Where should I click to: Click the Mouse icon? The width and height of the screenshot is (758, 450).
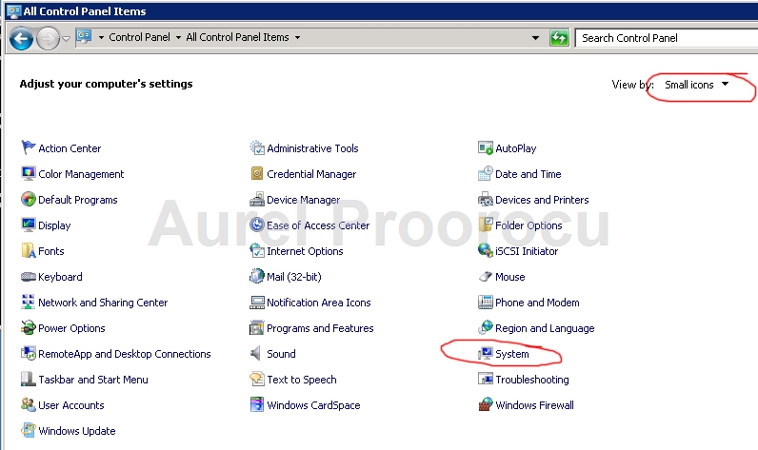pyautogui.click(x=486, y=276)
